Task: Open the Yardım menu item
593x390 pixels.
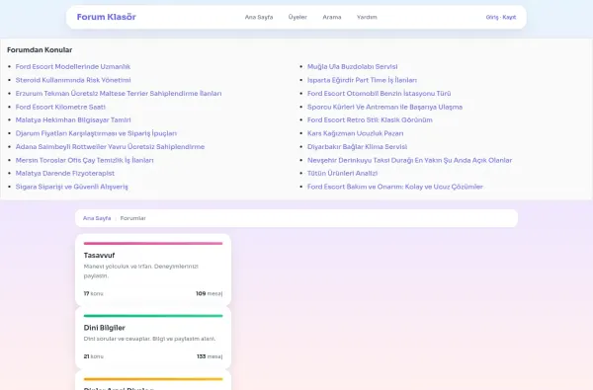Action: pyautogui.click(x=367, y=17)
